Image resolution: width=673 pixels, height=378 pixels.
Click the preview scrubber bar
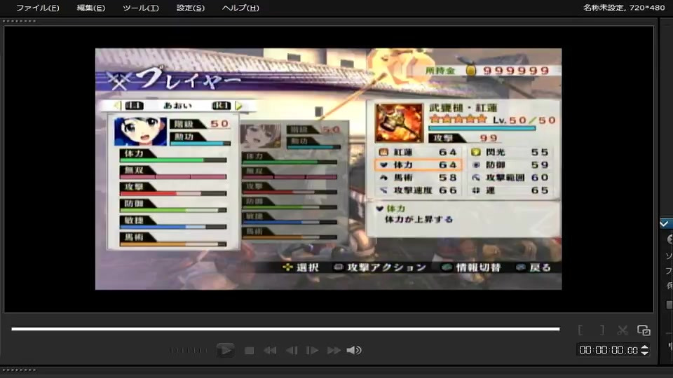click(x=285, y=329)
